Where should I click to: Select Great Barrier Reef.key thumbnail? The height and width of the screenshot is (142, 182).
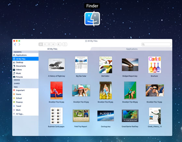[x=130, y=116]
